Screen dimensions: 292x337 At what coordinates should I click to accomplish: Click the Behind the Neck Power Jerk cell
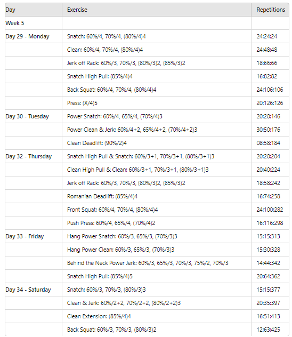tap(157, 263)
